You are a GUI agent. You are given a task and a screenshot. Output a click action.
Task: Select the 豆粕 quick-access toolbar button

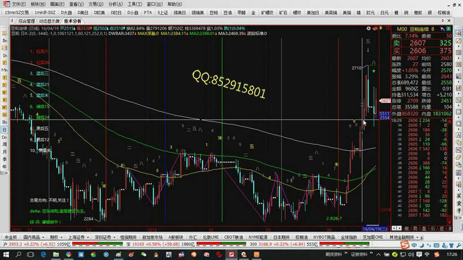[214, 12]
